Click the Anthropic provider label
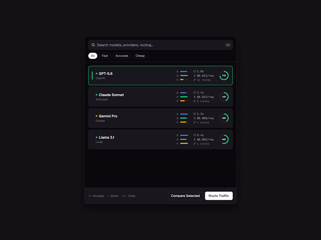 [x=102, y=99]
